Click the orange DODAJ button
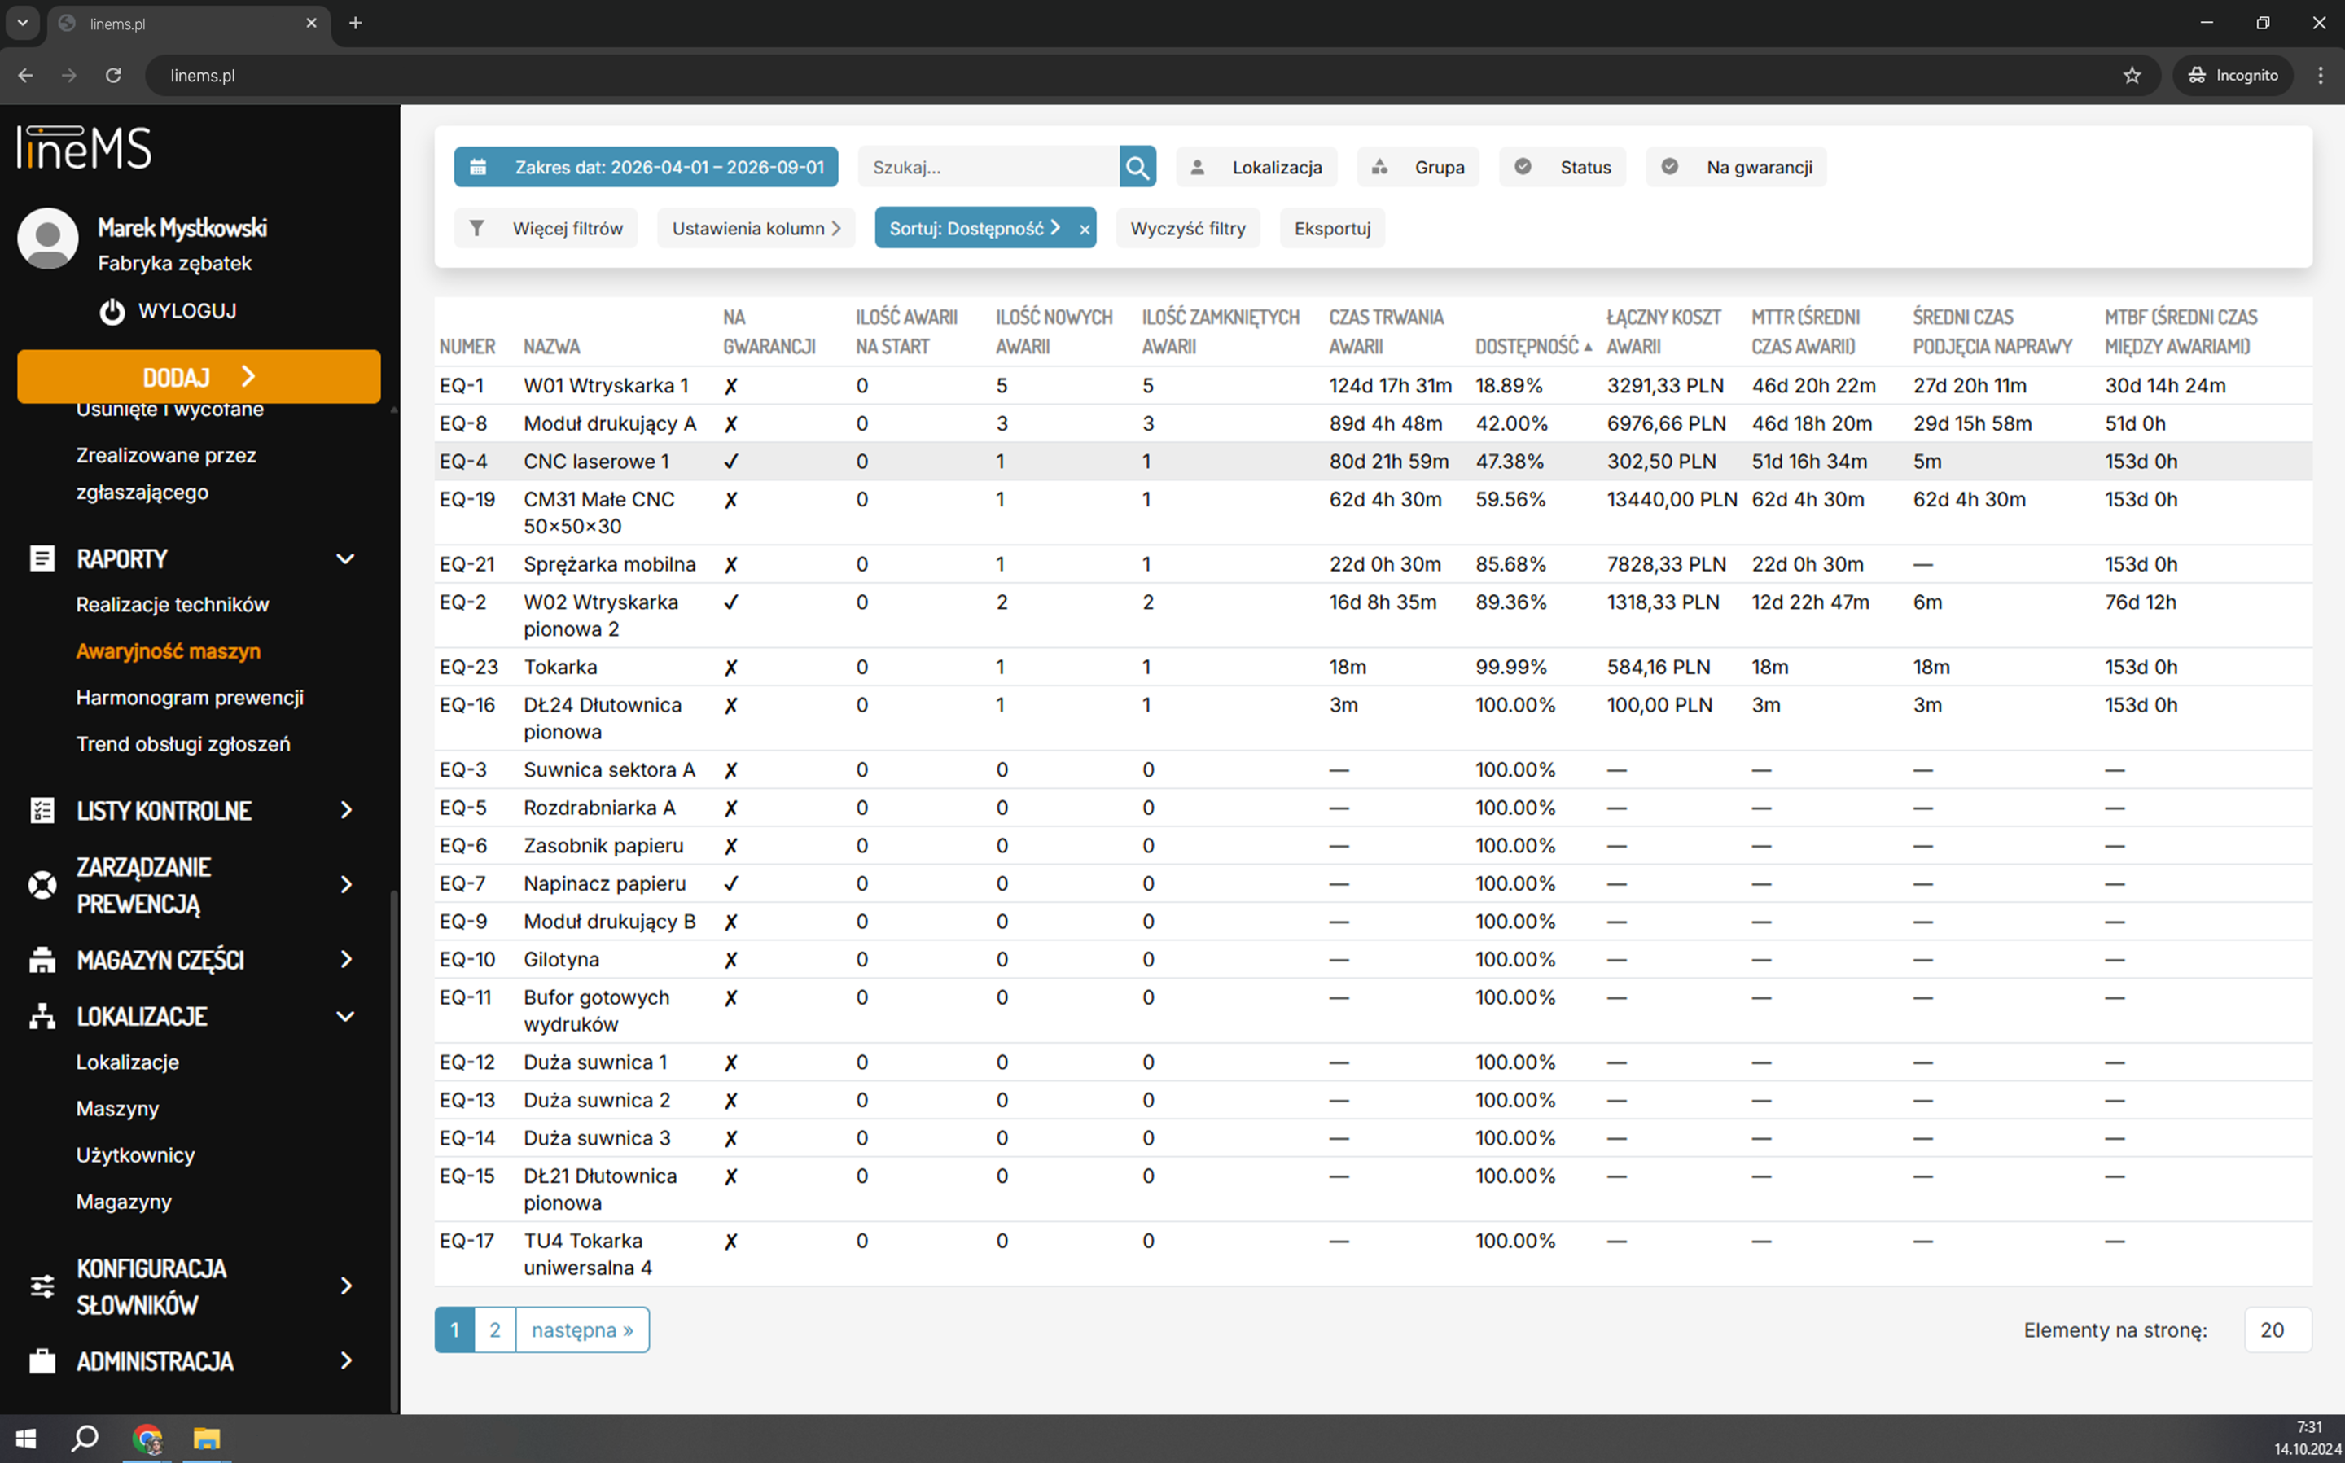Viewport: 2345px width, 1463px height. point(199,376)
